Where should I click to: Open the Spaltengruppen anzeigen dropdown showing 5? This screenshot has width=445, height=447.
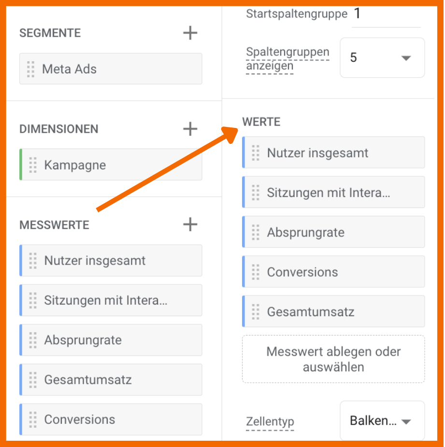382,57
